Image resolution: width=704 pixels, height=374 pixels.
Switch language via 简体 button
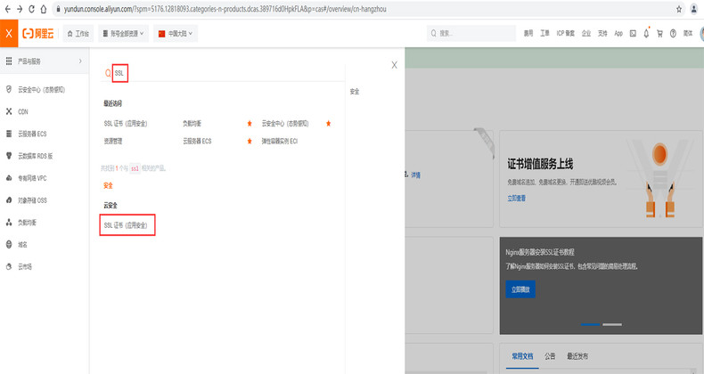(x=688, y=33)
